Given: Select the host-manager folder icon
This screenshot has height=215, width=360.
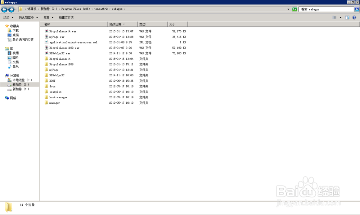Looking at the screenshot, I should click(46, 97).
